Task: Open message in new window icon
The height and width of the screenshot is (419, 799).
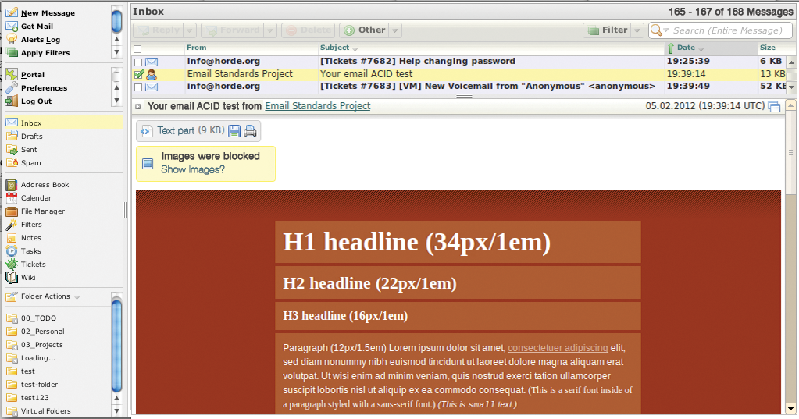Action: [x=774, y=106]
